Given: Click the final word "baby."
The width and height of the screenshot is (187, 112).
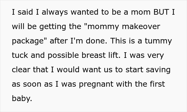Looking at the screenshot, I should pos(22,98).
